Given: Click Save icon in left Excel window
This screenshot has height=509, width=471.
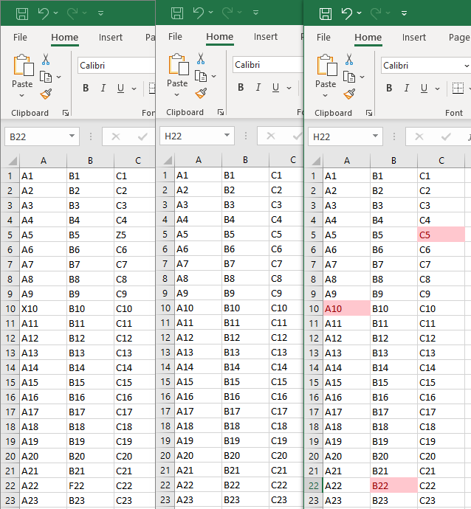Looking at the screenshot, I should coord(22,13).
